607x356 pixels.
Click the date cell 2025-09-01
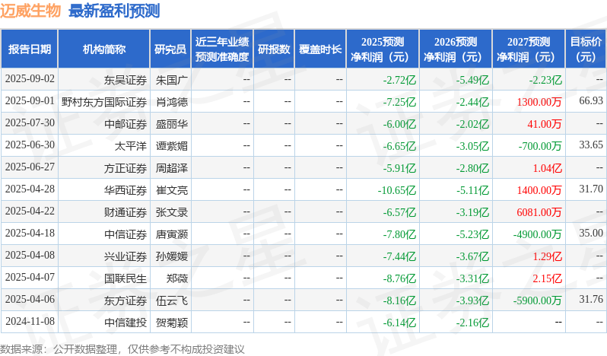click(30, 101)
